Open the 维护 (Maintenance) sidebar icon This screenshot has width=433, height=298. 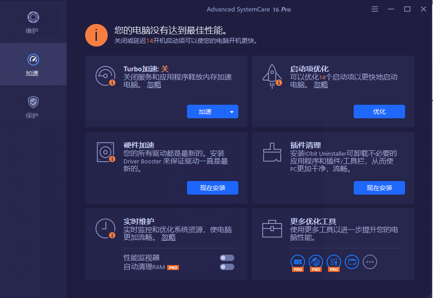(32, 21)
